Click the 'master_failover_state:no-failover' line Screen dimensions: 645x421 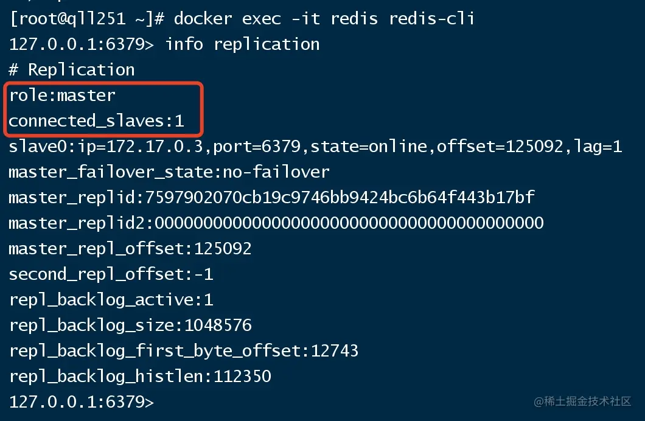tap(169, 172)
